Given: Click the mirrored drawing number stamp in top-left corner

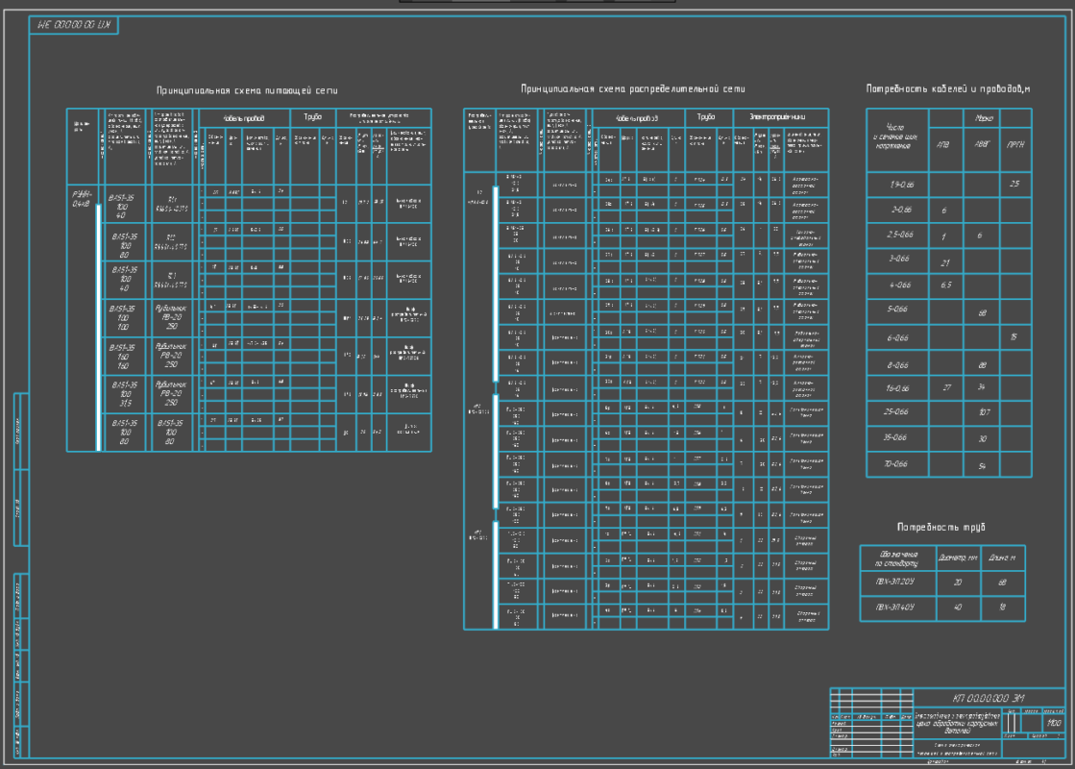Looking at the screenshot, I should [73, 25].
